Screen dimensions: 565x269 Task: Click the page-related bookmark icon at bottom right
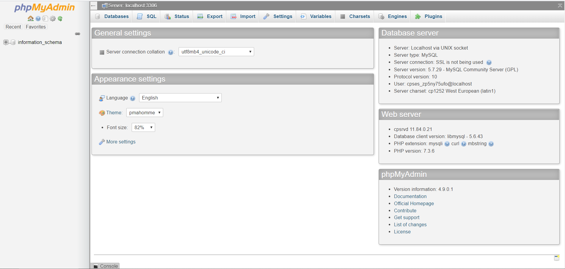(x=557, y=258)
